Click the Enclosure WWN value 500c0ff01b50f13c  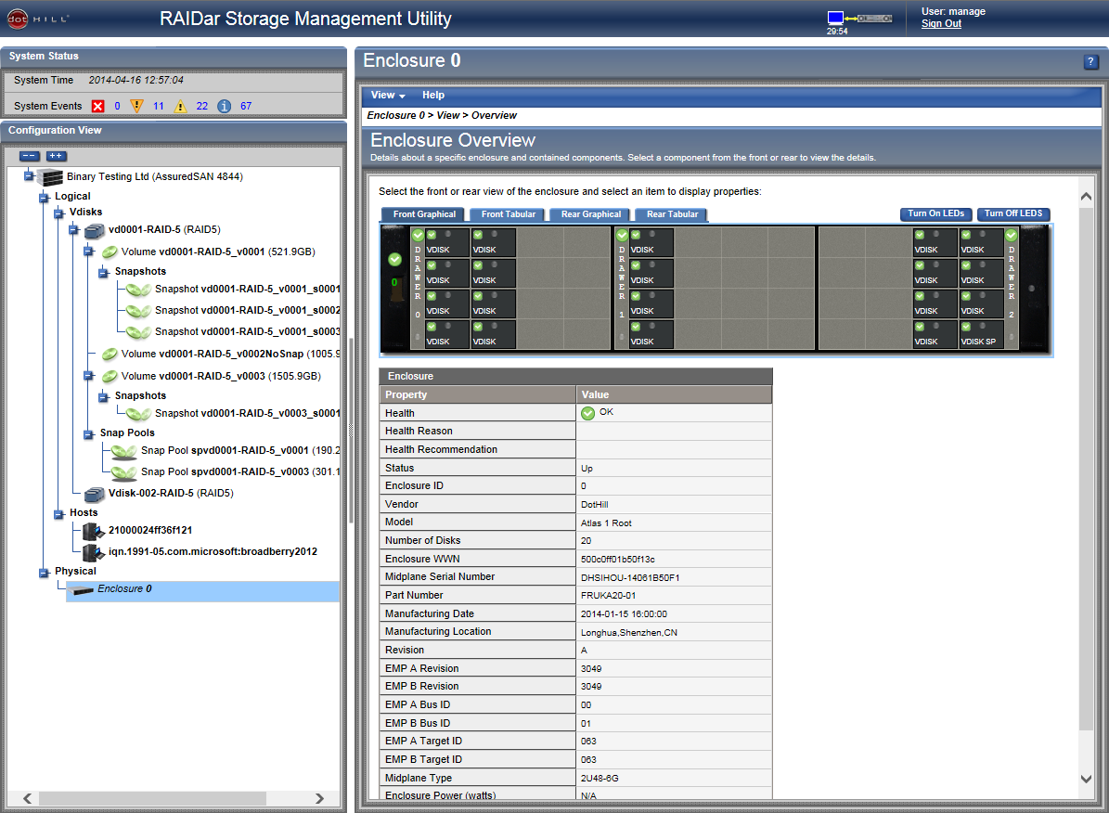[x=617, y=560]
